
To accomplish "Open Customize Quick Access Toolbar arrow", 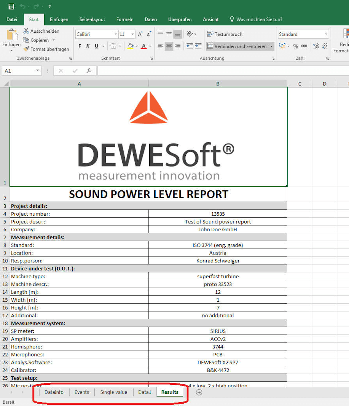I will click(x=50, y=6).
